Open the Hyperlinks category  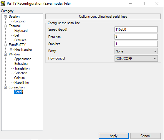coord(21,83)
